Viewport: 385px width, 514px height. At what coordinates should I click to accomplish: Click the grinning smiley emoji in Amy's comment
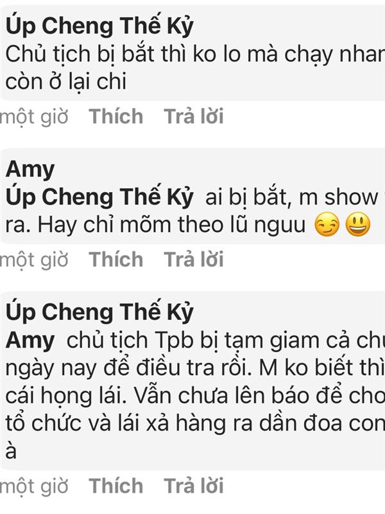(x=358, y=225)
